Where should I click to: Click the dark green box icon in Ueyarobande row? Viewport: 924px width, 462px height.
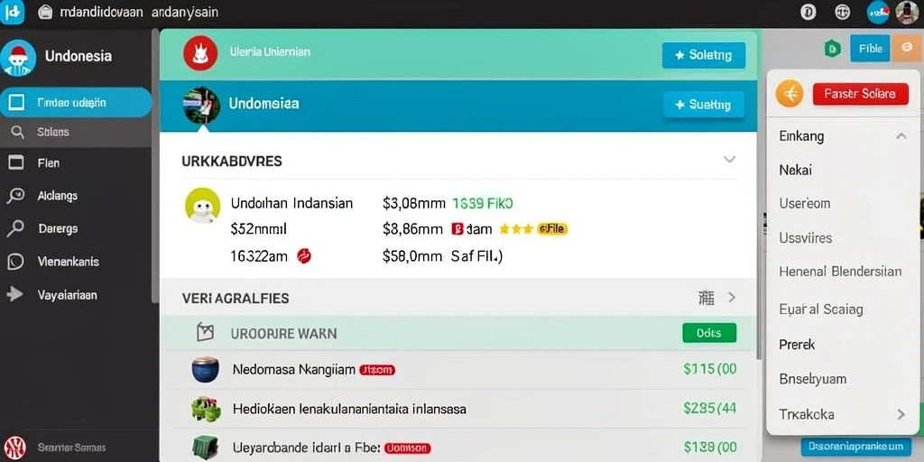(206, 448)
